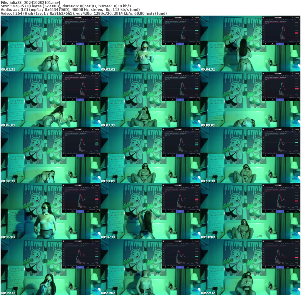Image resolution: width=301 pixels, height=295 pixels.
Task: Click the lock all drawings icon
Action: tap(63, 39)
